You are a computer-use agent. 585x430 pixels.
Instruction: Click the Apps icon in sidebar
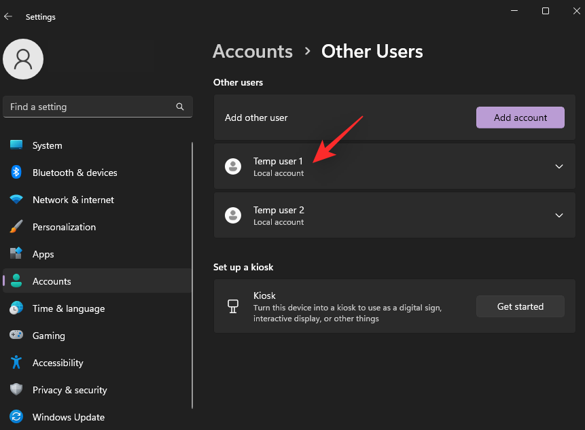pyautogui.click(x=16, y=253)
